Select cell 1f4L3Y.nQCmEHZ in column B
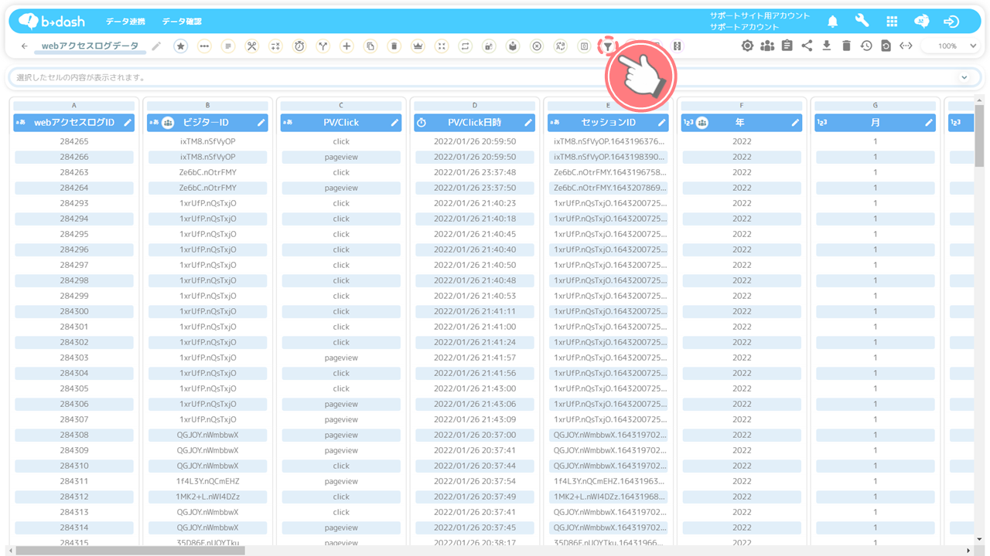 [207, 481]
